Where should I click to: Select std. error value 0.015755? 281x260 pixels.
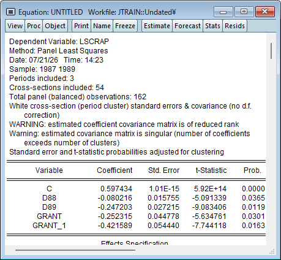pos(163,198)
